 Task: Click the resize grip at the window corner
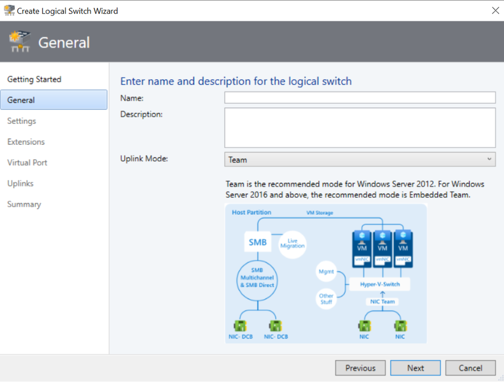[501, 378]
